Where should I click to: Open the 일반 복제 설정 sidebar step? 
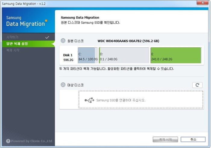[28, 44]
